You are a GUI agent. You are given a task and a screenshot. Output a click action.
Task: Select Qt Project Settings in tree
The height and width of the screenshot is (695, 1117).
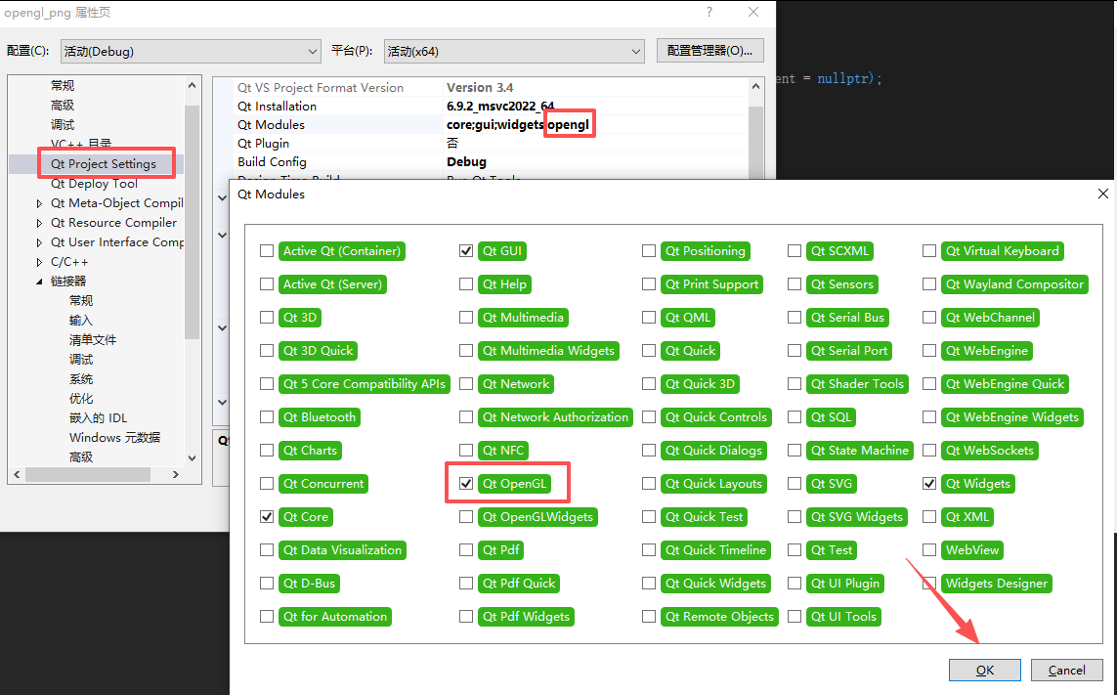(x=104, y=164)
